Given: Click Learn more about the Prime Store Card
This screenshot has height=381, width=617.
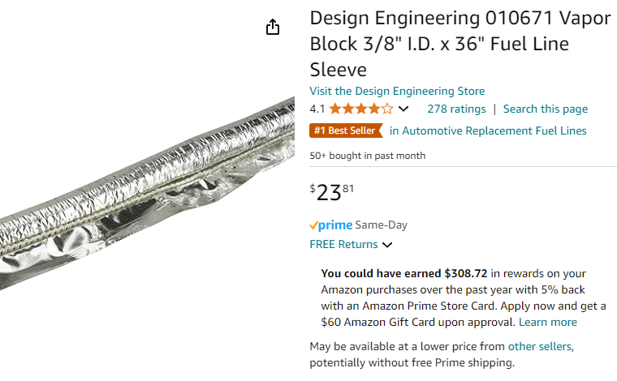Looking at the screenshot, I should click(548, 322).
